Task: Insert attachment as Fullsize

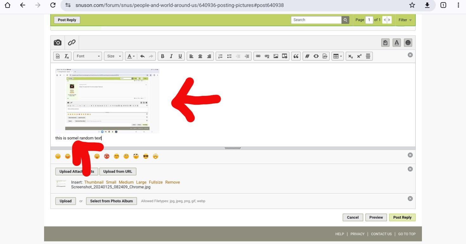Action: 156,182
